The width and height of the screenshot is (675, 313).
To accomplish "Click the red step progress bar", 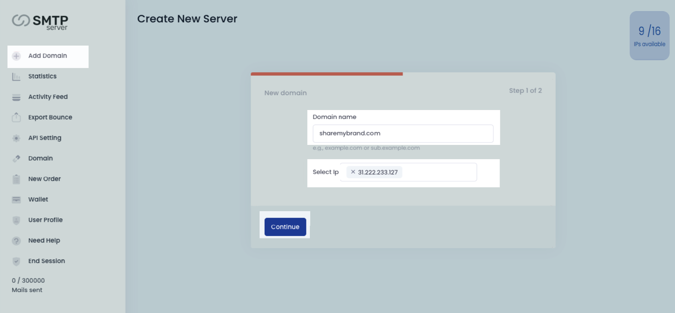I will pos(327,74).
